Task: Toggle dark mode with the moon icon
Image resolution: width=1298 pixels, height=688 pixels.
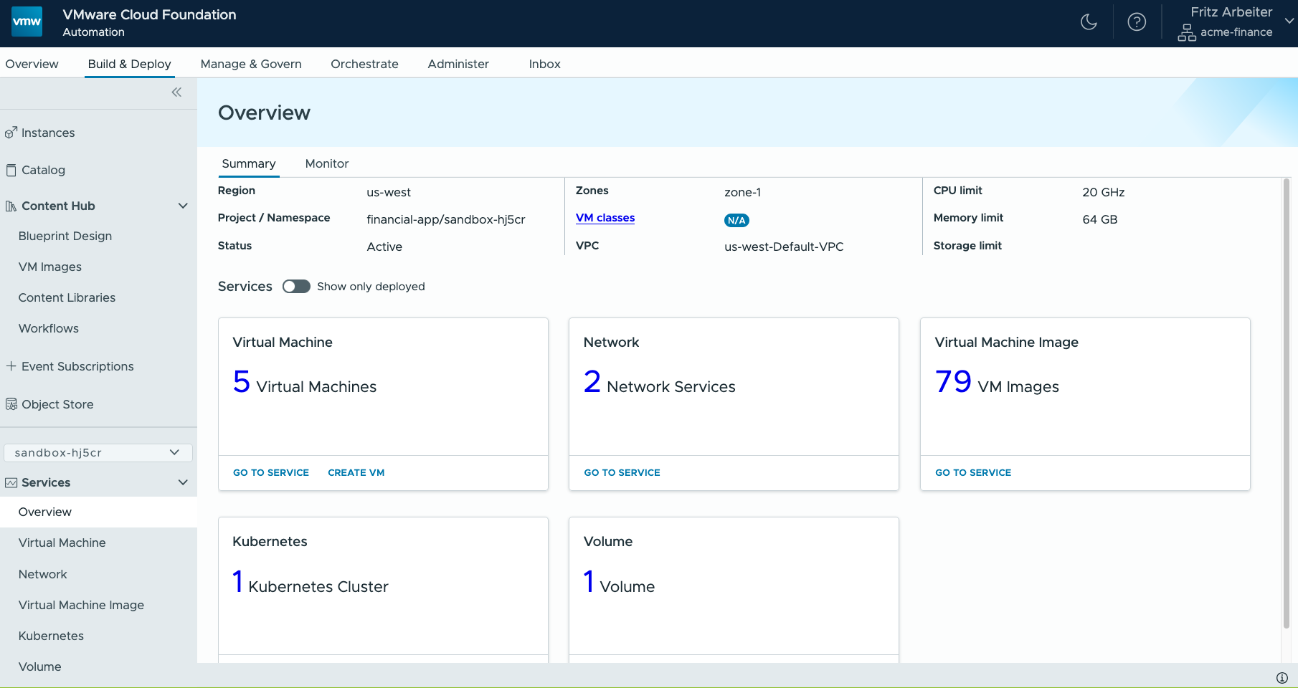Action: click(1089, 22)
